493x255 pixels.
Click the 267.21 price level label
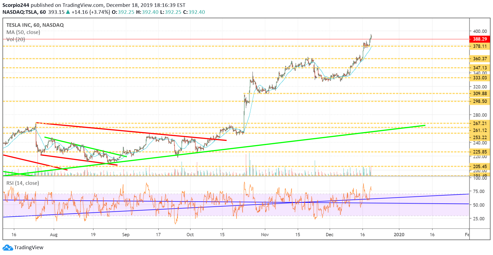click(x=480, y=123)
